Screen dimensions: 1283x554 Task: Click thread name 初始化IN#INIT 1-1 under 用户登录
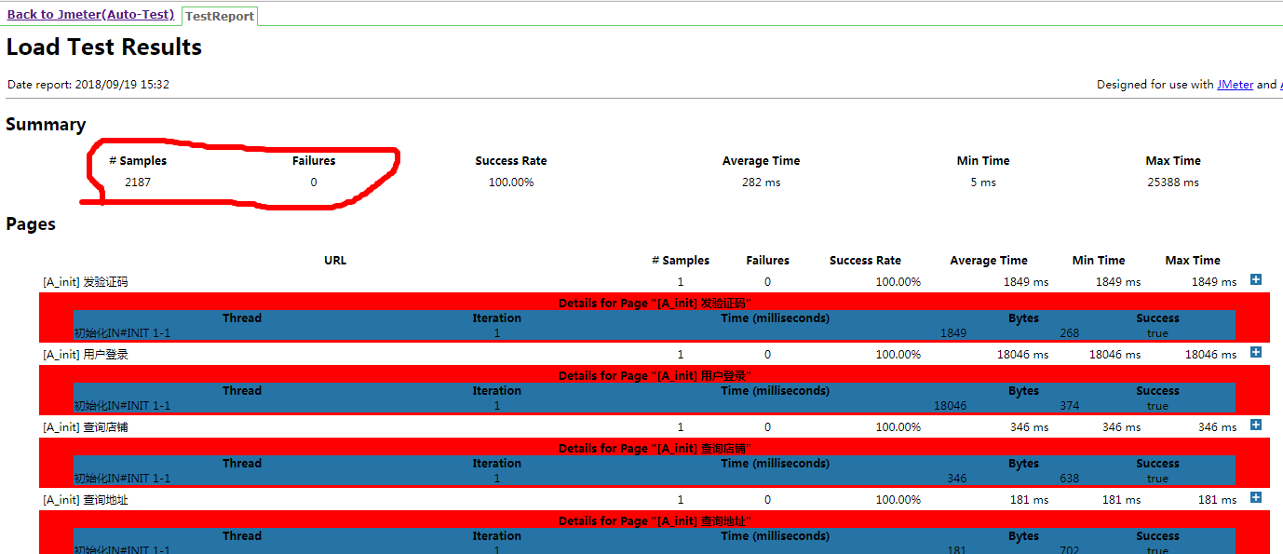coord(122,406)
